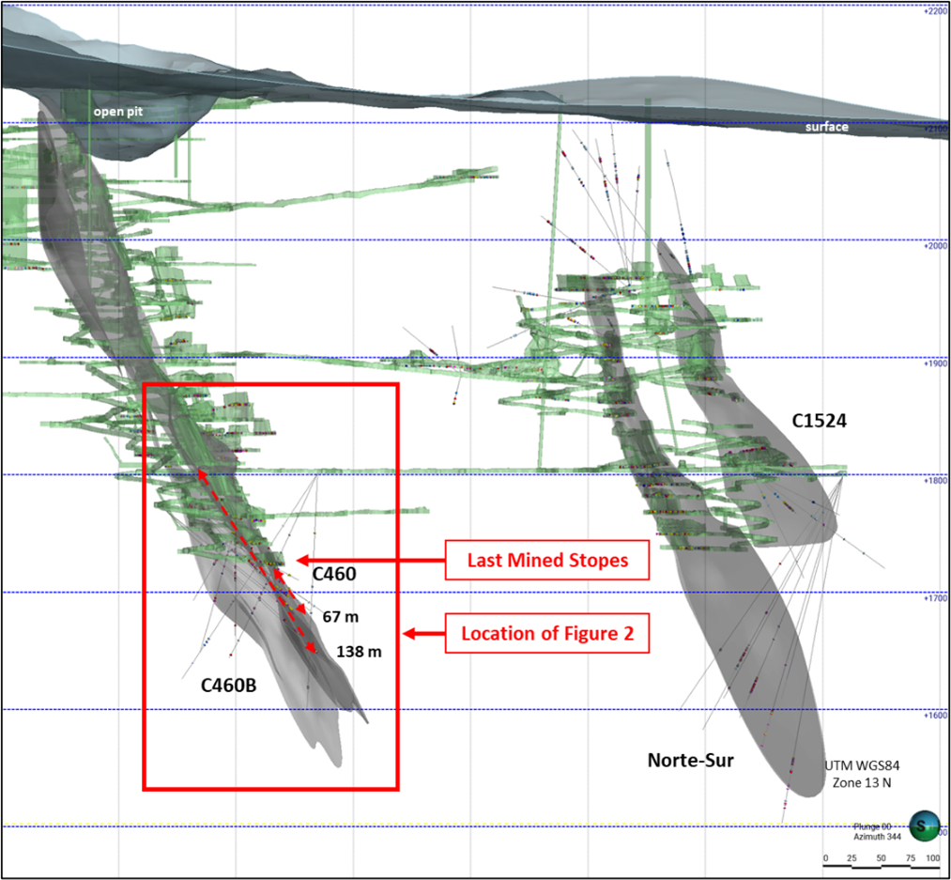The width and height of the screenshot is (951, 880).
Task: Click the scale bar at the 50 mark
Action: click(x=881, y=857)
